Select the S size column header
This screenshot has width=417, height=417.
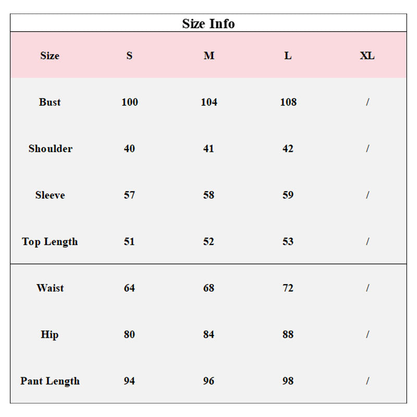click(129, 56)
